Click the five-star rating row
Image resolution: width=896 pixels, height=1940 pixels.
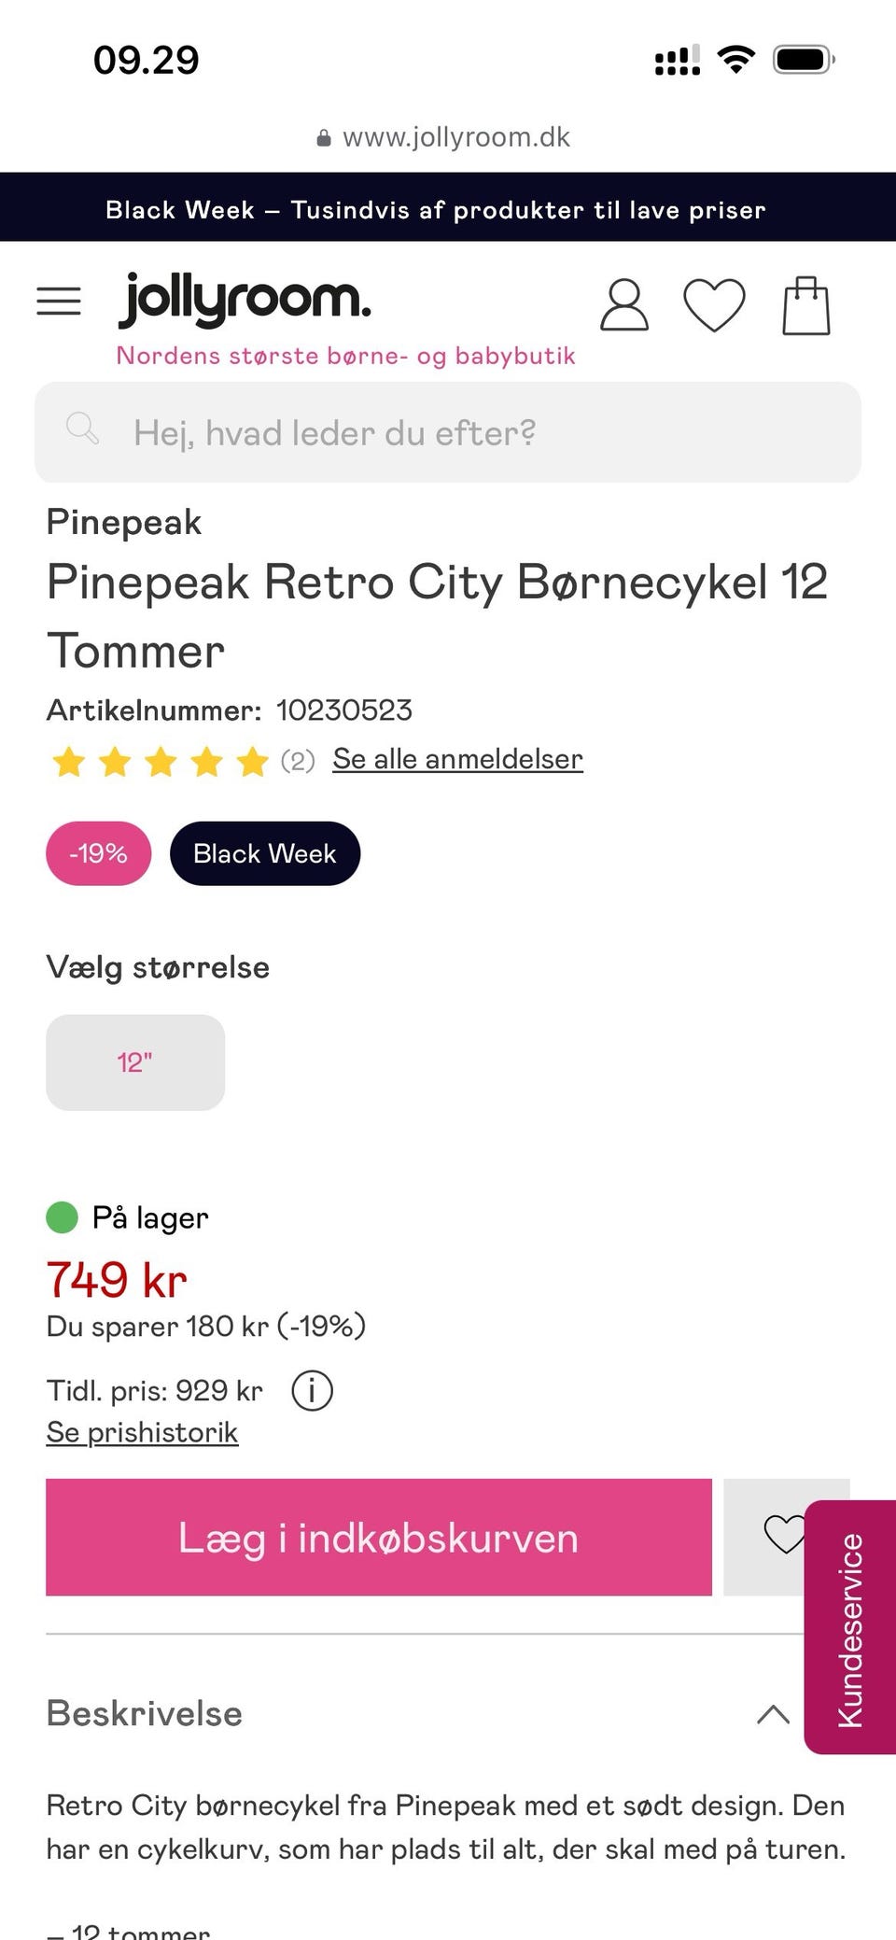pyautogui.click(x=160, y=762)
